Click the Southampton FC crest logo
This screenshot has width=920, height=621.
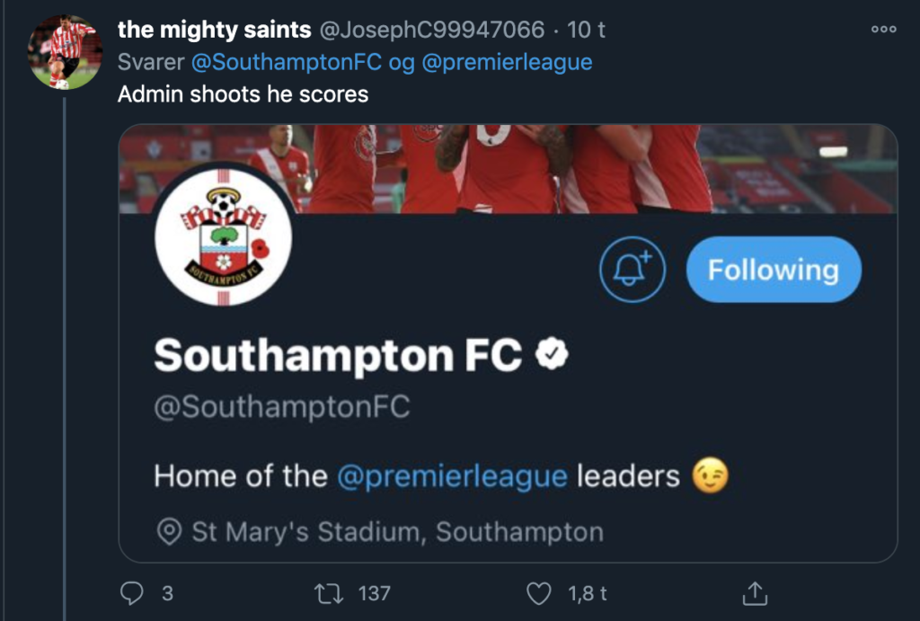(223, 236)
